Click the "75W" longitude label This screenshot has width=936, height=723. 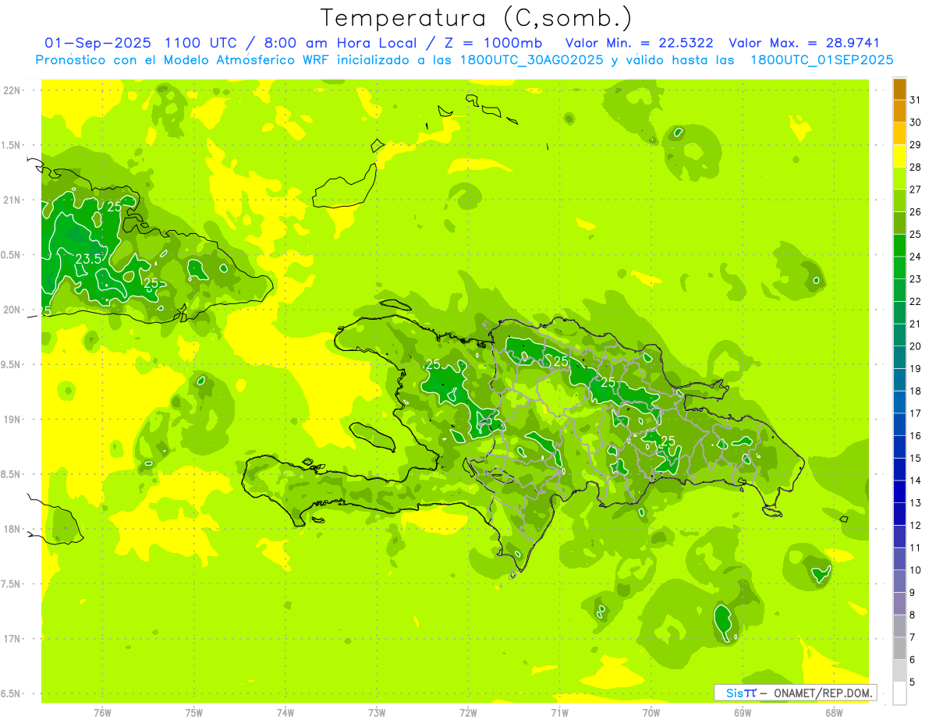coord(194,713)
